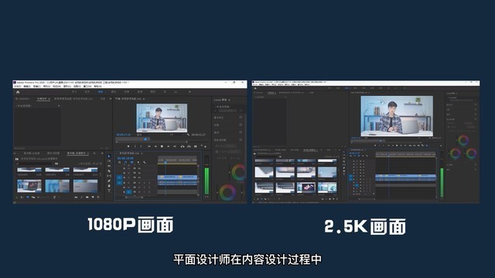
Task: Add a marker in 1080P program monitor
Action: 128,146
